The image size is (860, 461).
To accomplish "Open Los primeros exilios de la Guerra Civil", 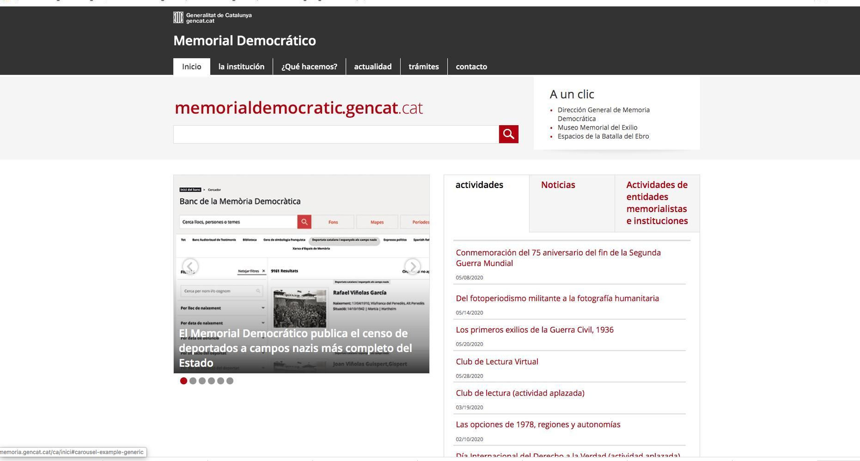I will (x=534, y=330).
